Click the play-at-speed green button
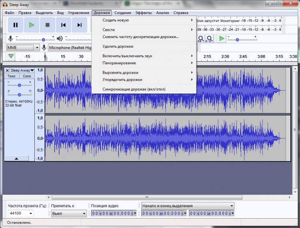 [222, 38]
